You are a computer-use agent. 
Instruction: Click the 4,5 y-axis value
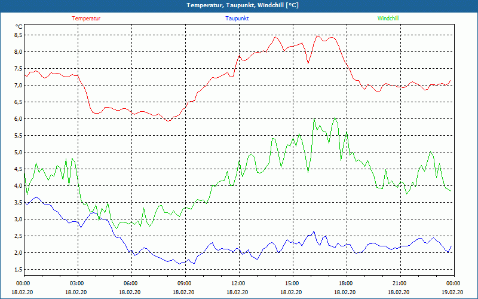click(x=19, y=169)
